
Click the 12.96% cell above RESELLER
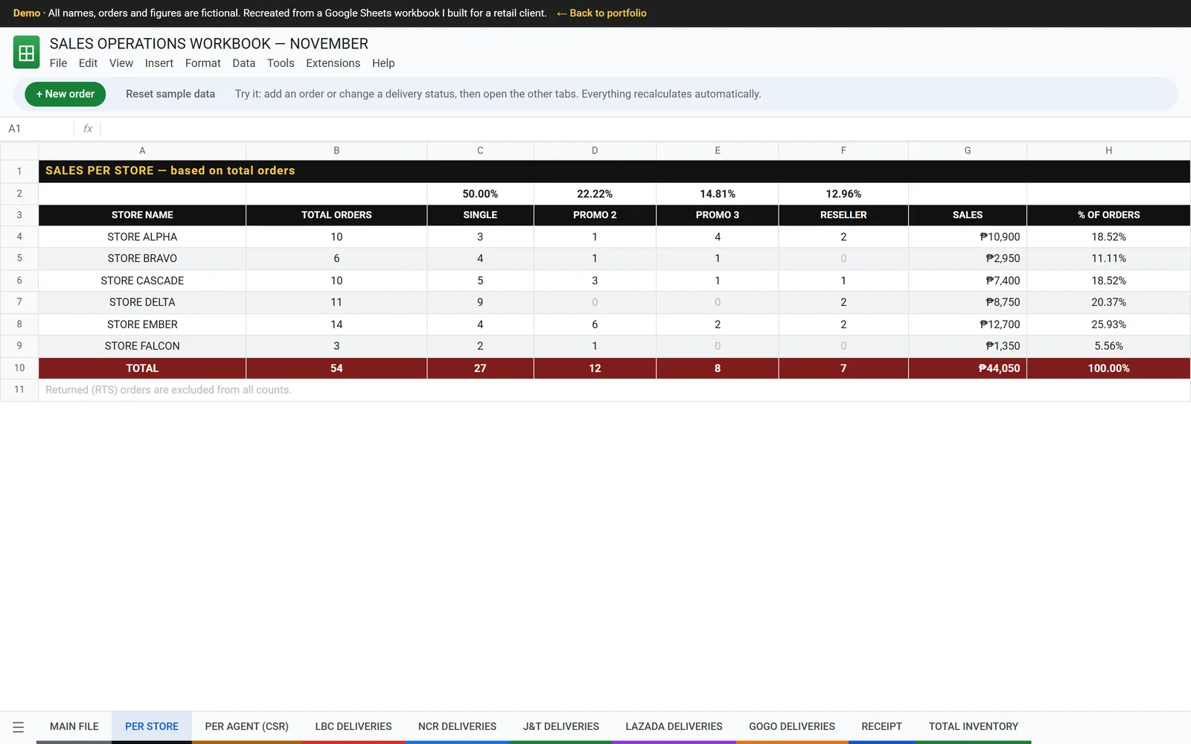[843, 193]
